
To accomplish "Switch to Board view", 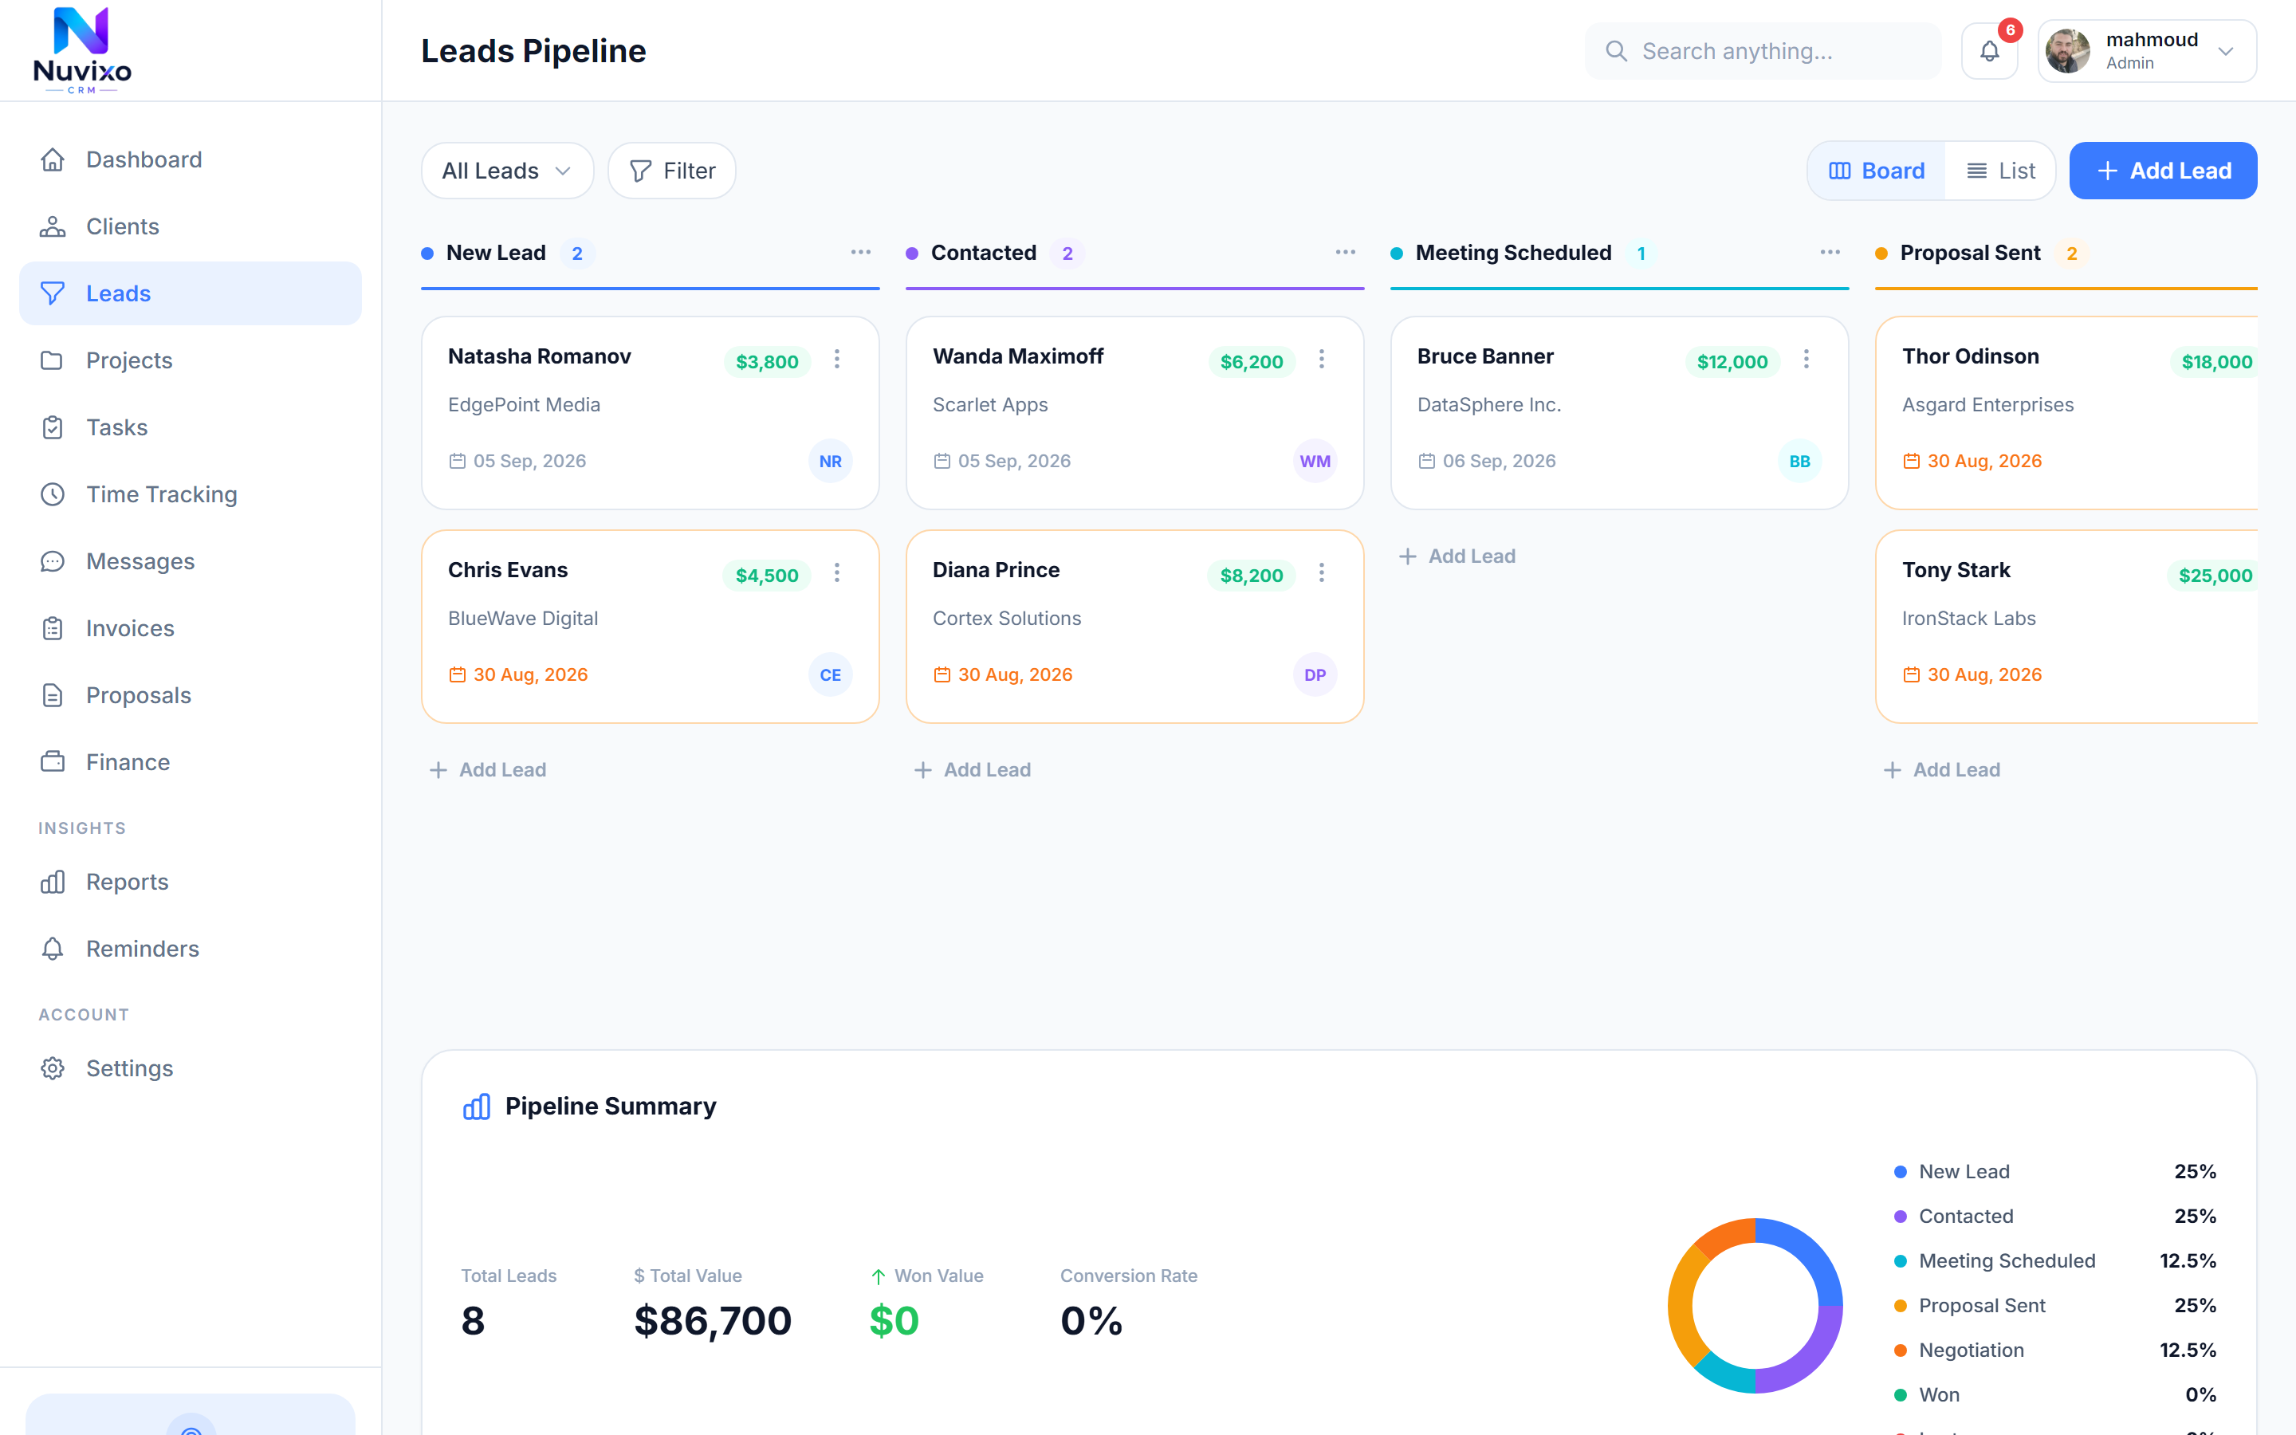I will (x=1877, y=171).
